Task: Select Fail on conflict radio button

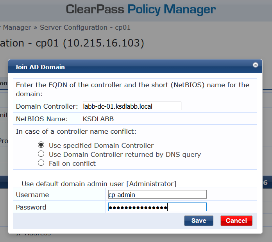Action: tap(41, 163)
